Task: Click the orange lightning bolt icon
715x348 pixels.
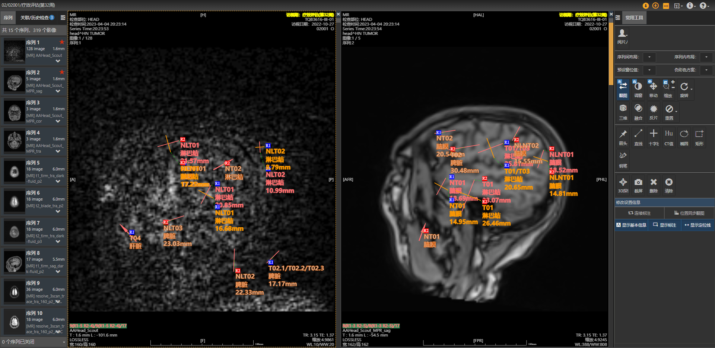Action: [656, 6]
